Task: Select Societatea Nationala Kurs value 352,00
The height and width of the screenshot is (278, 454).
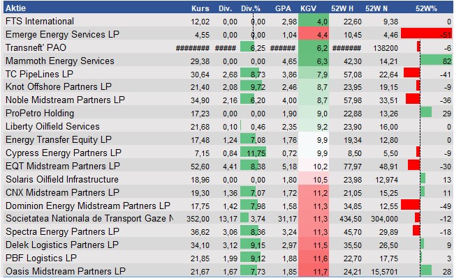Action: click(198, 219)
